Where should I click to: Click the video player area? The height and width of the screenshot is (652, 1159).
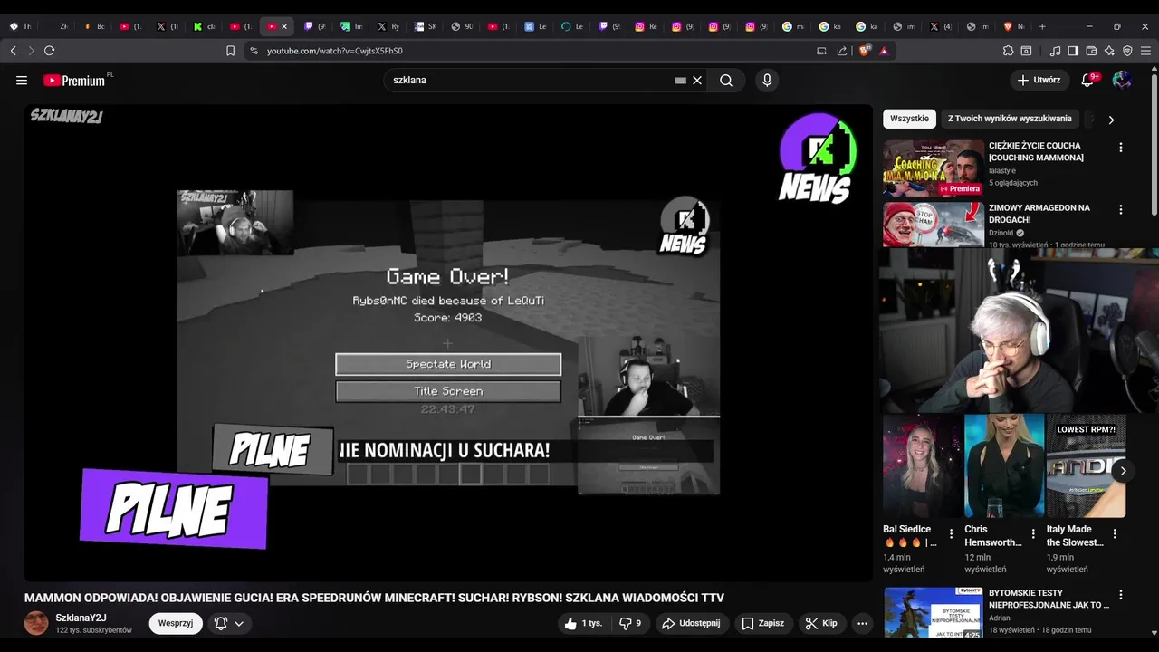tap(448, 342)
